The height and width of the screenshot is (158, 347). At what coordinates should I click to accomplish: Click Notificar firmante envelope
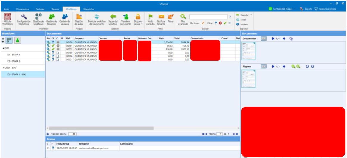tap(161, 19)
